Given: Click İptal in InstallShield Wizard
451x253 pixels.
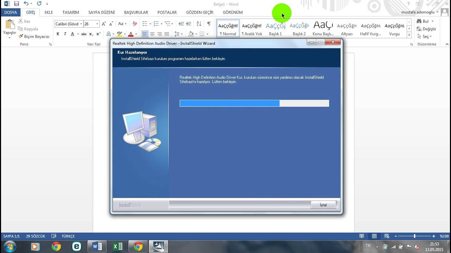Looking at the screenshot, I should 323,205.
